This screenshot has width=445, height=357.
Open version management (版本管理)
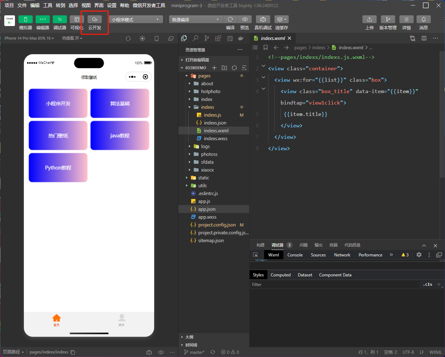click(388, 19)
